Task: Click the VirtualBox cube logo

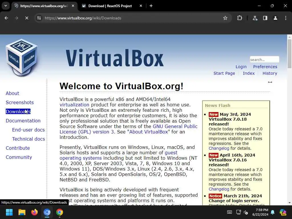Action: (22, 57)
